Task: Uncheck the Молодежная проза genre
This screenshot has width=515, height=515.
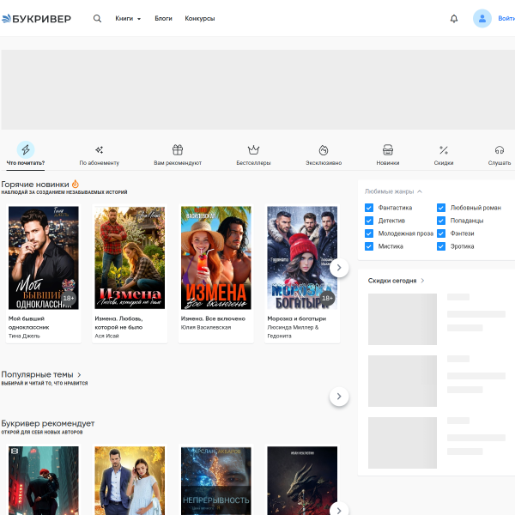Action: click(369, 233)
